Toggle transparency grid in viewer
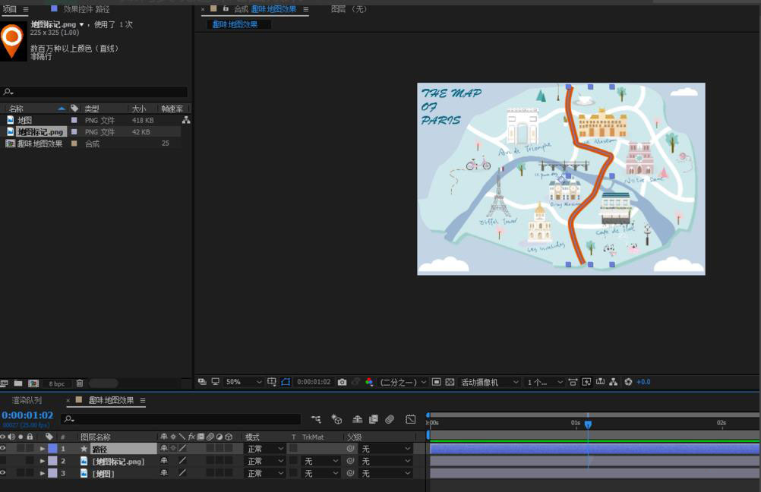The width and height of the screenshot is (761, 492). (x=450, y=382)
